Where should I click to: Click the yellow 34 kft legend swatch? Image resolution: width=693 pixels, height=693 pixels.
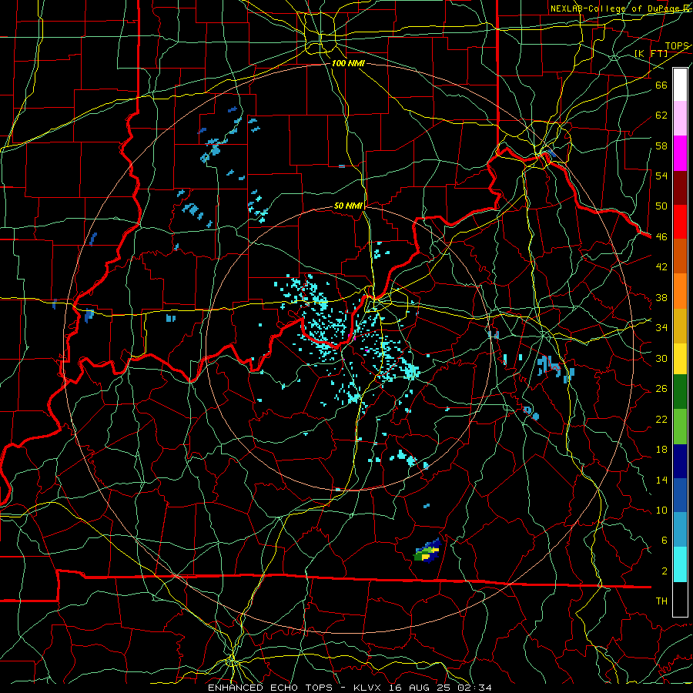coord(680,359)
